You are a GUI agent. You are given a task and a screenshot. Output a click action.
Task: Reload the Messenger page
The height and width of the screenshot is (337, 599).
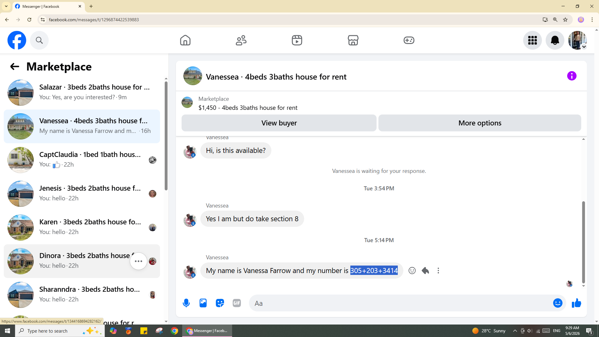(x=29, y=20)
